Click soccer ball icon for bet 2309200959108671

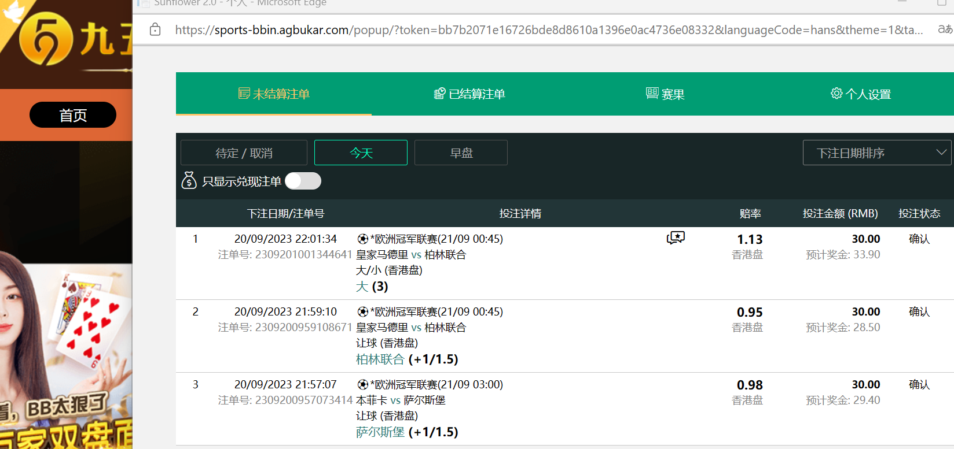(363, 311)
